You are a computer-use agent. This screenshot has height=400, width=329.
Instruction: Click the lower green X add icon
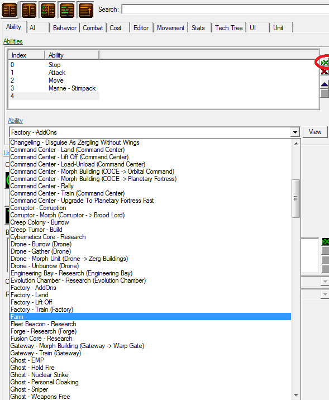tap(325, 241)
